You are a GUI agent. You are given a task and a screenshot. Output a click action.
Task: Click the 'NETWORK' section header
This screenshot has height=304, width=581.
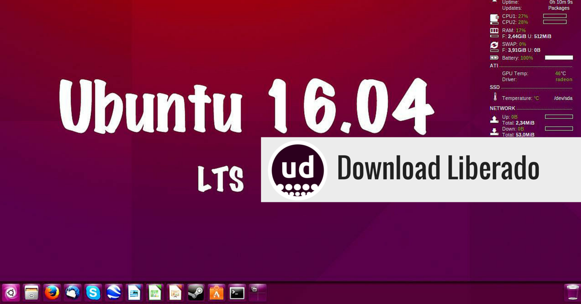tap(503, 108)
